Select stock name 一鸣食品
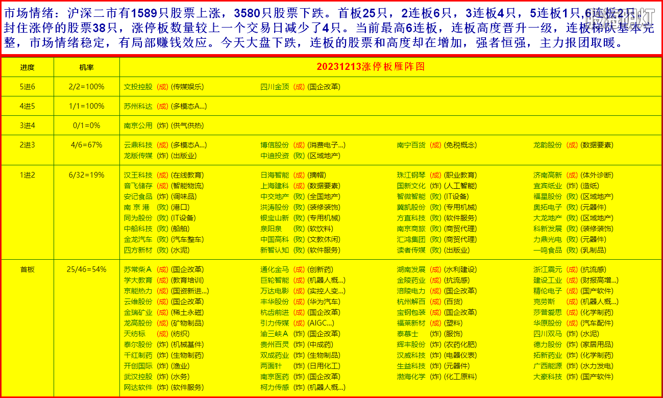This screenshot has height=398, width=663. [x=548, y=250]
